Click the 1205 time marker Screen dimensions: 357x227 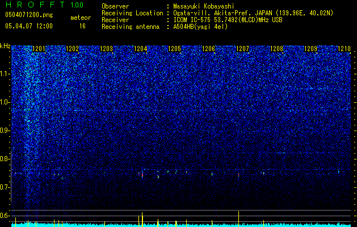(174, 48)
